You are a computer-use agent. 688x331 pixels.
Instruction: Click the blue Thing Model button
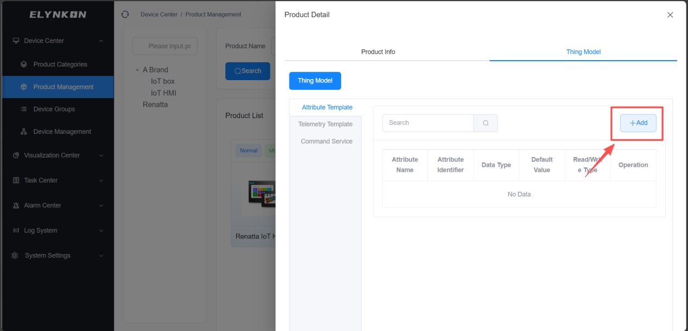pyautogui.click(x=315, y=81)
